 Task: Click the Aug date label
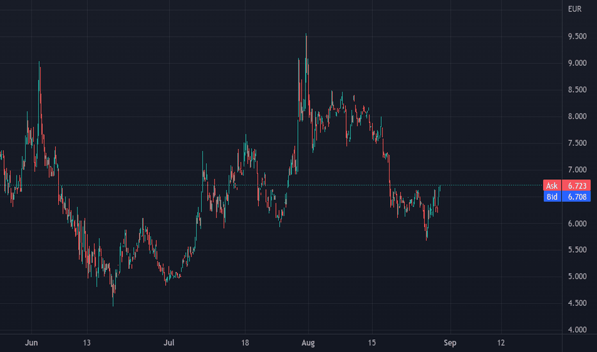click(x=308, y=343)
